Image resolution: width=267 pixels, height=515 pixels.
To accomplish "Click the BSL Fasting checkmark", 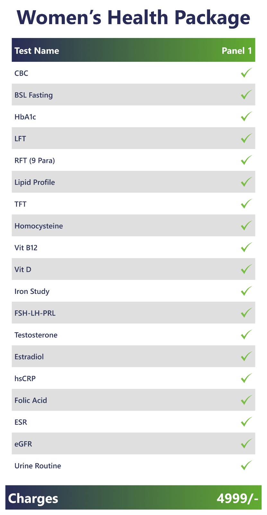I will point(246,95).
